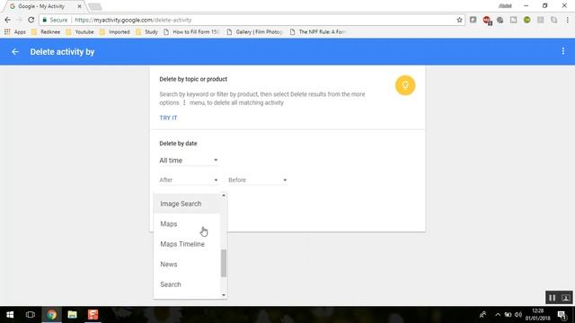This screenshot has width=575, height=323.
Task: Reload the page
Action: pyautogui.click(x=31, y=20)
